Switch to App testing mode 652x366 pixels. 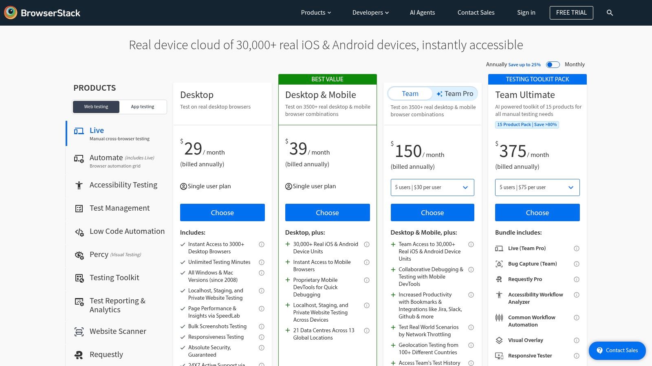point(142,107)
